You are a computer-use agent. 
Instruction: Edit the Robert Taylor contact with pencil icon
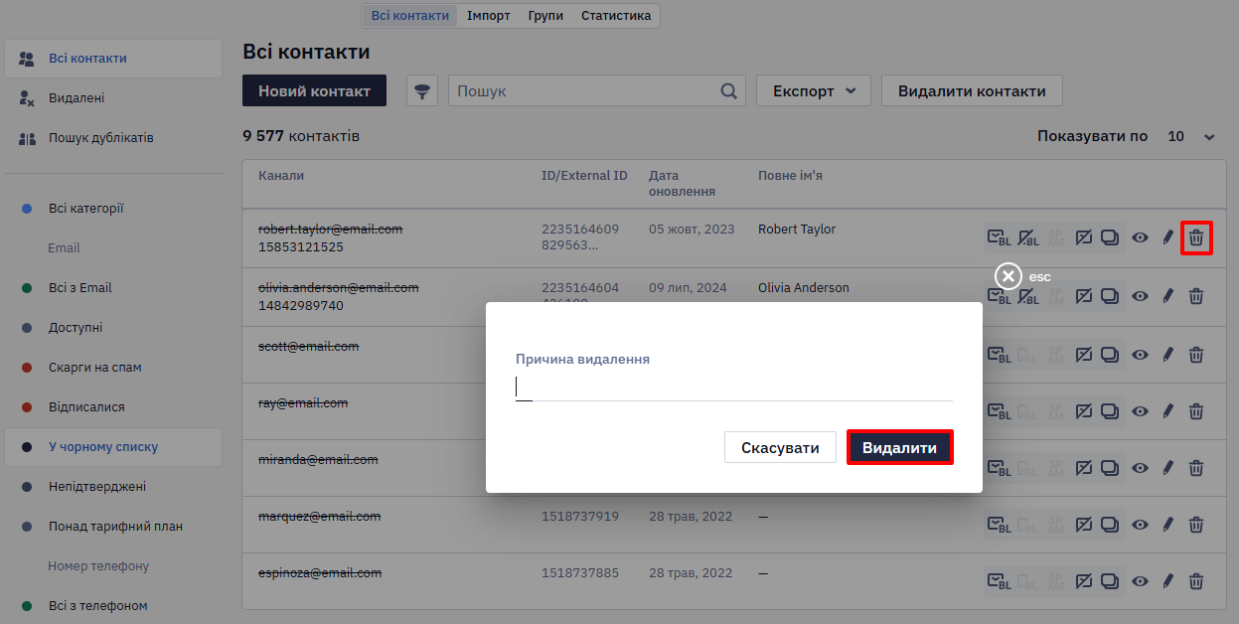pos(1168,237)
